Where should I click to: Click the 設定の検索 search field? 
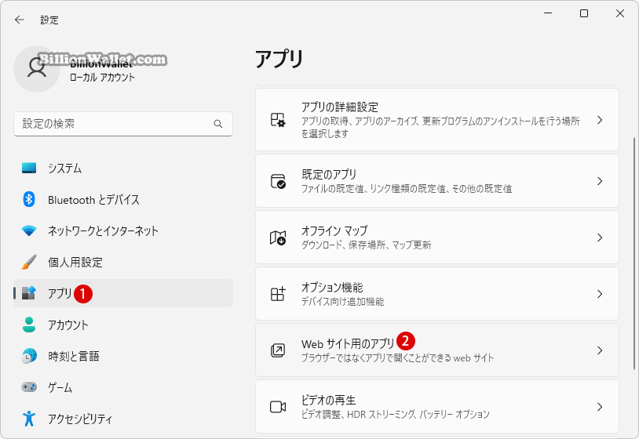123,124
